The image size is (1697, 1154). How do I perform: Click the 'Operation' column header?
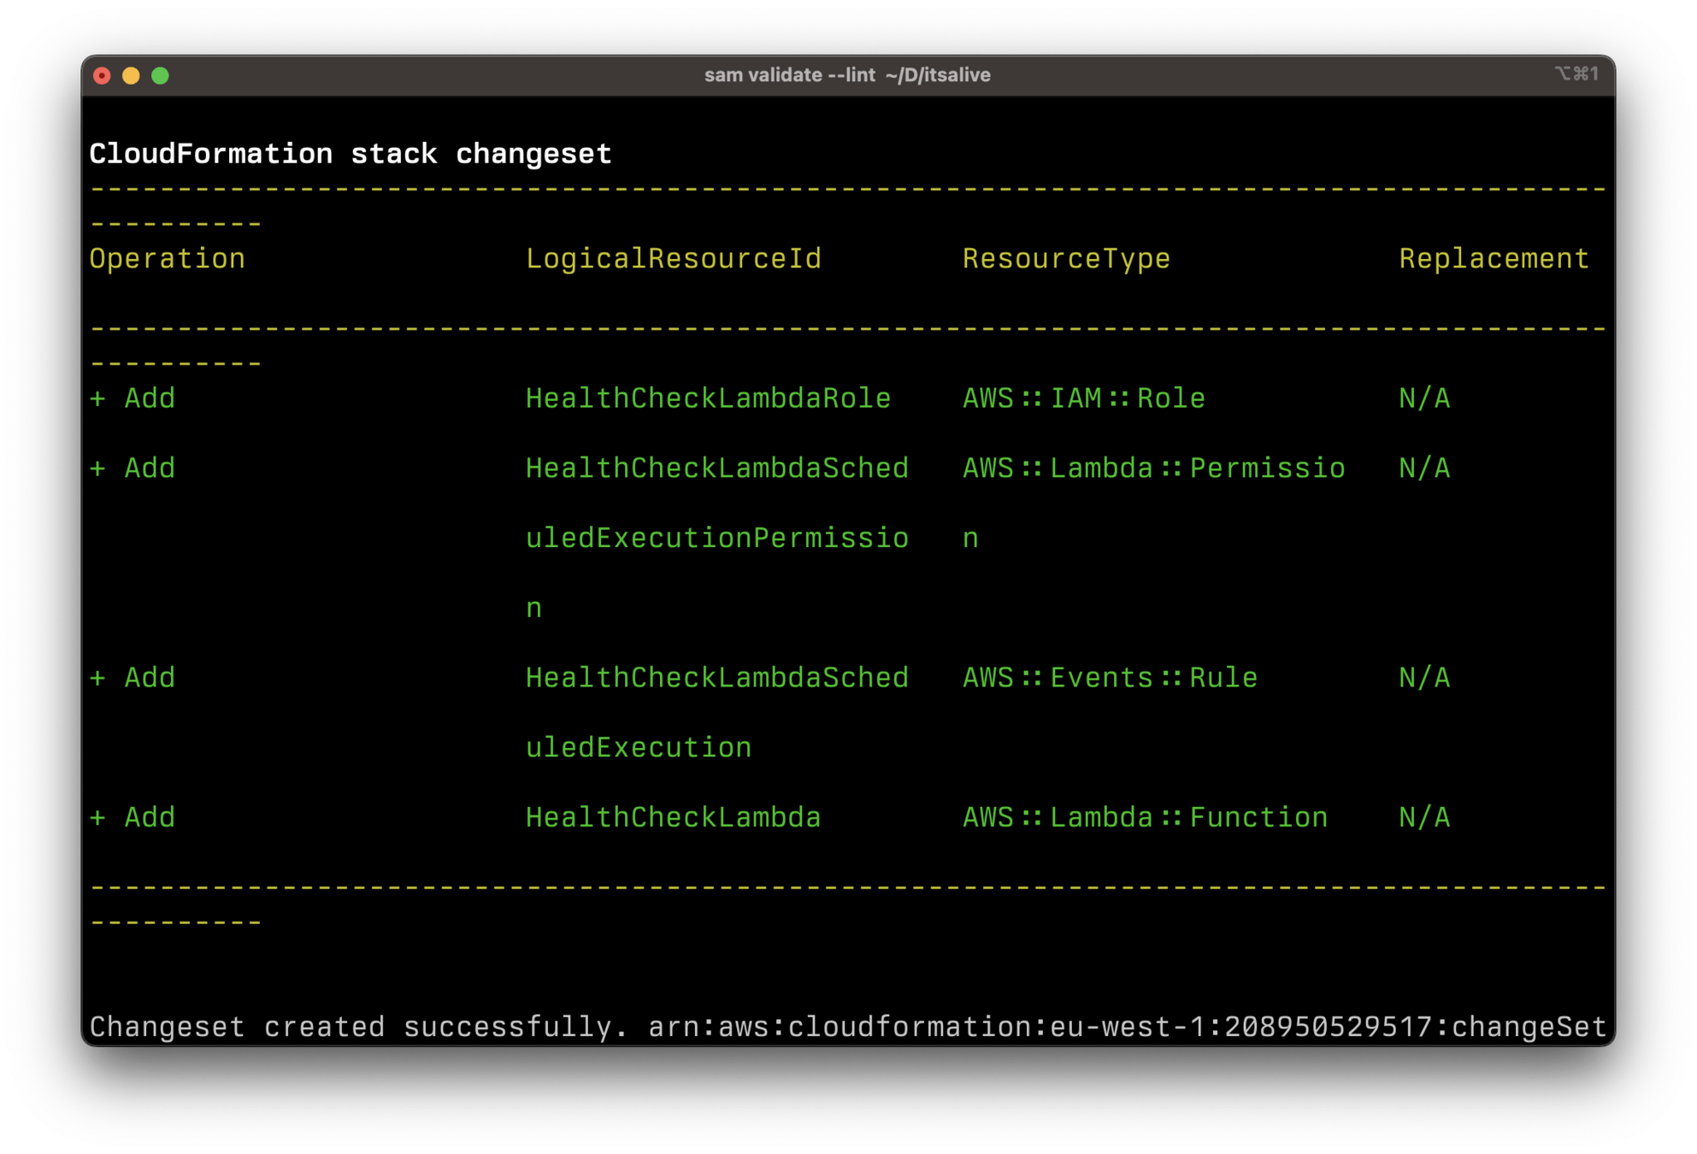pyautogui.click(x=168, y=258)
